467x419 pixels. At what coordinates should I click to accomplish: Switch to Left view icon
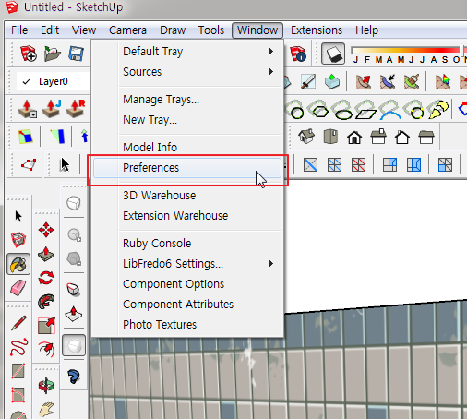pos(426,138)
